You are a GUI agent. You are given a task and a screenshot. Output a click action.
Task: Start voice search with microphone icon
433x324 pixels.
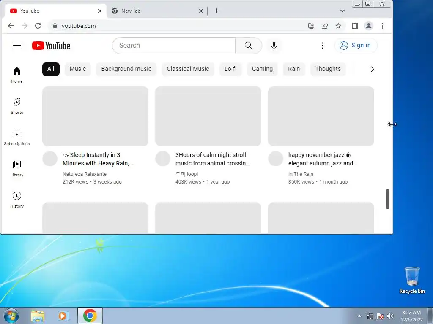coord(274,46)
